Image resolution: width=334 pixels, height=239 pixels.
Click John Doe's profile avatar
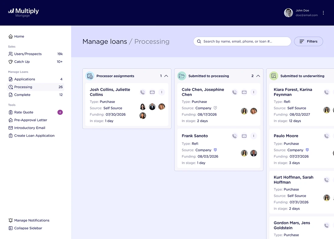point(288,13)
